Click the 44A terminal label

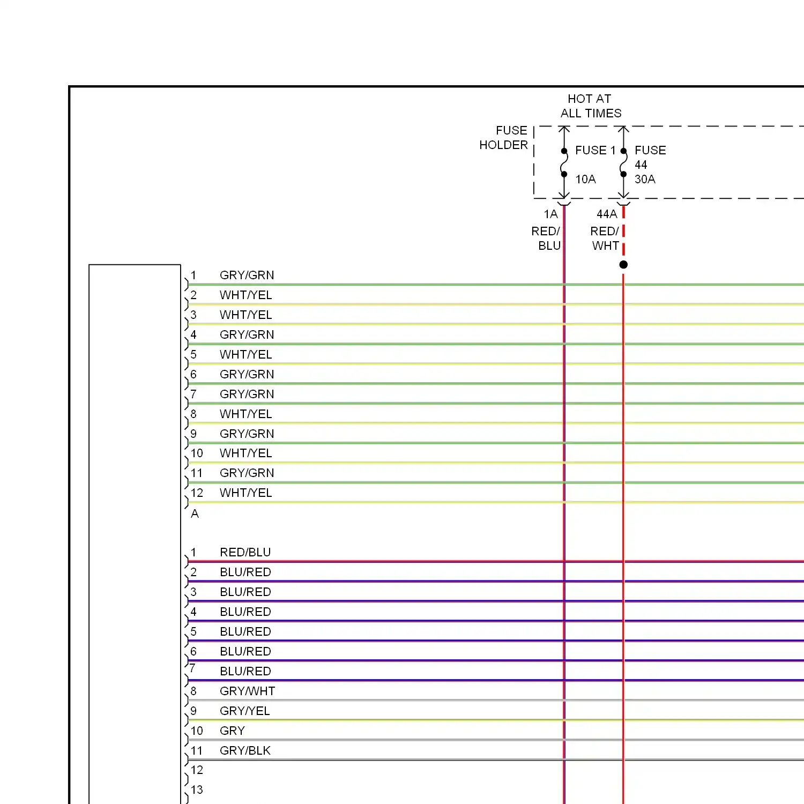607,214
